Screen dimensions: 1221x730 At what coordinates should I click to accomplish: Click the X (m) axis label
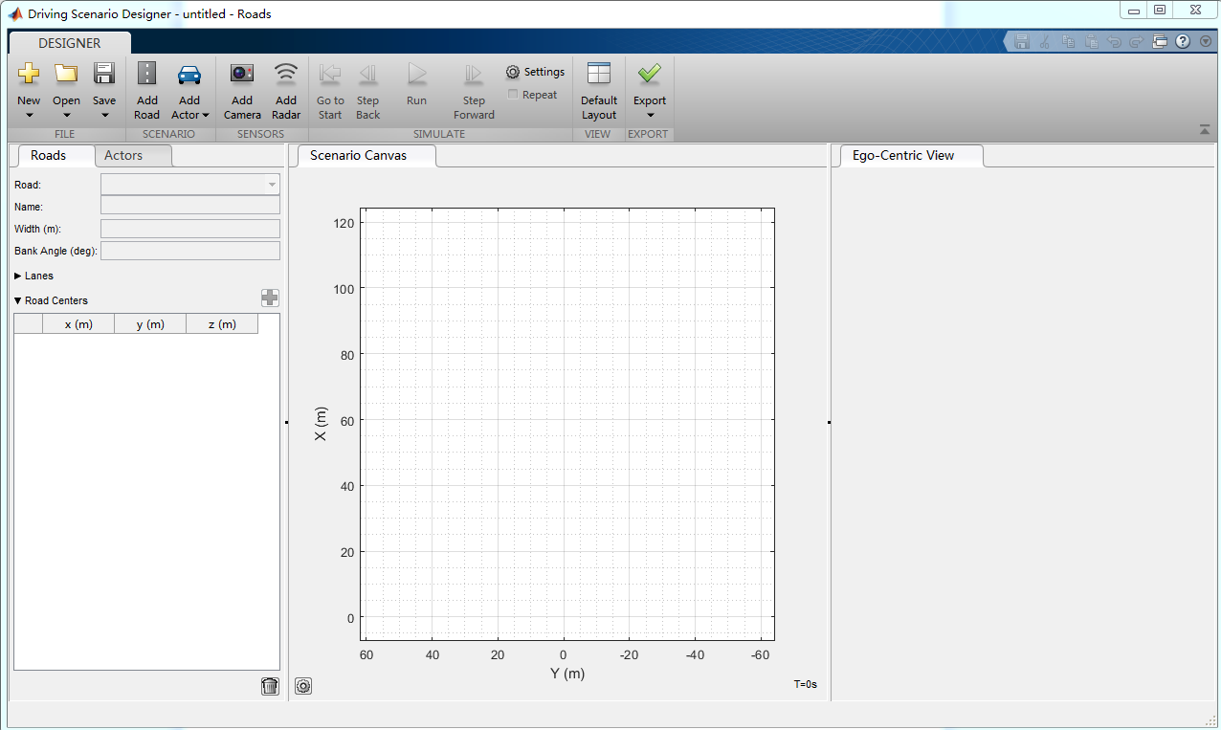click(x=321, y=424)
